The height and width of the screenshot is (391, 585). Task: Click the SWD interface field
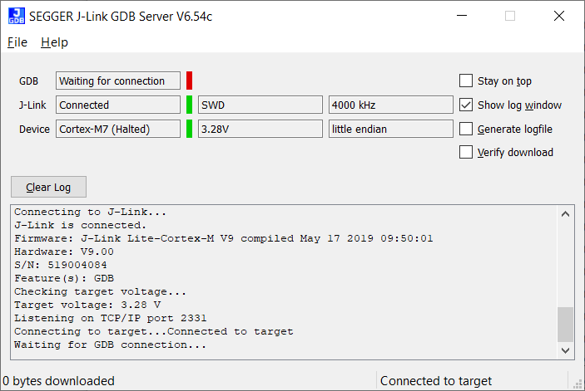[260, 105]
